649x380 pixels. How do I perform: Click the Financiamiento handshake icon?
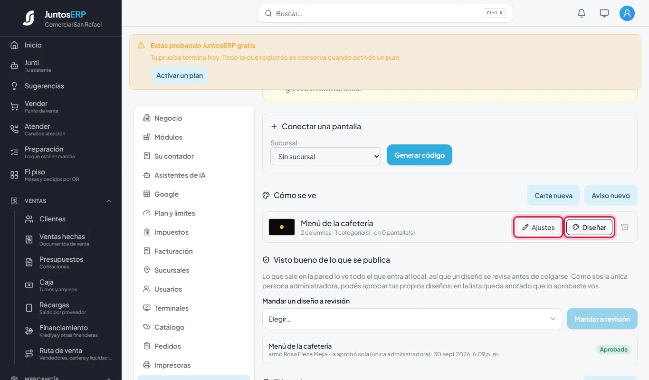click(29, 331)
